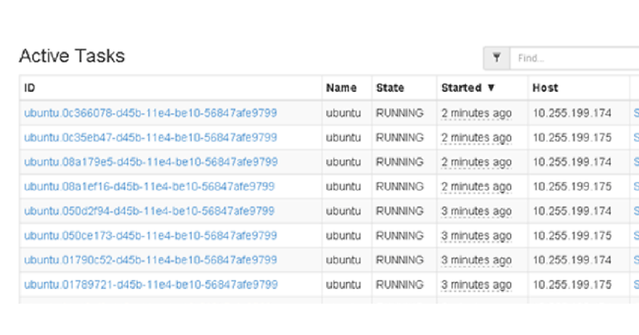Open task ubuntu.0c366078 link

click(x=150, y=113)
